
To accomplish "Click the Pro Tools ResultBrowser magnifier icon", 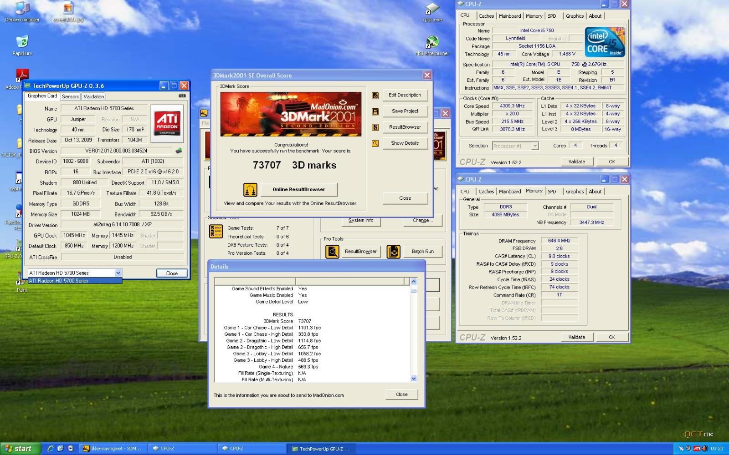I will point(332,251).
